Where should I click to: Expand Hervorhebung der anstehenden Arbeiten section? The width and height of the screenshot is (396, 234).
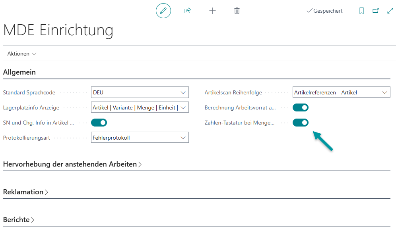coord(72,164)
